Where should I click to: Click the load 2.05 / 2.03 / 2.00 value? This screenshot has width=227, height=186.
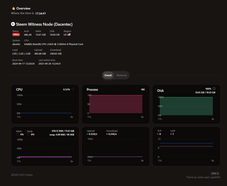(21, 53)
